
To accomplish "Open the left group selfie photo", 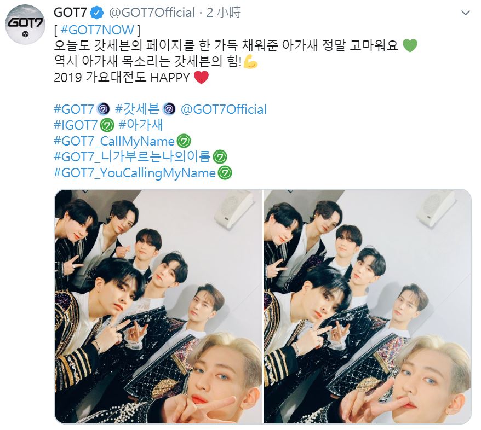I will point(158,306).
